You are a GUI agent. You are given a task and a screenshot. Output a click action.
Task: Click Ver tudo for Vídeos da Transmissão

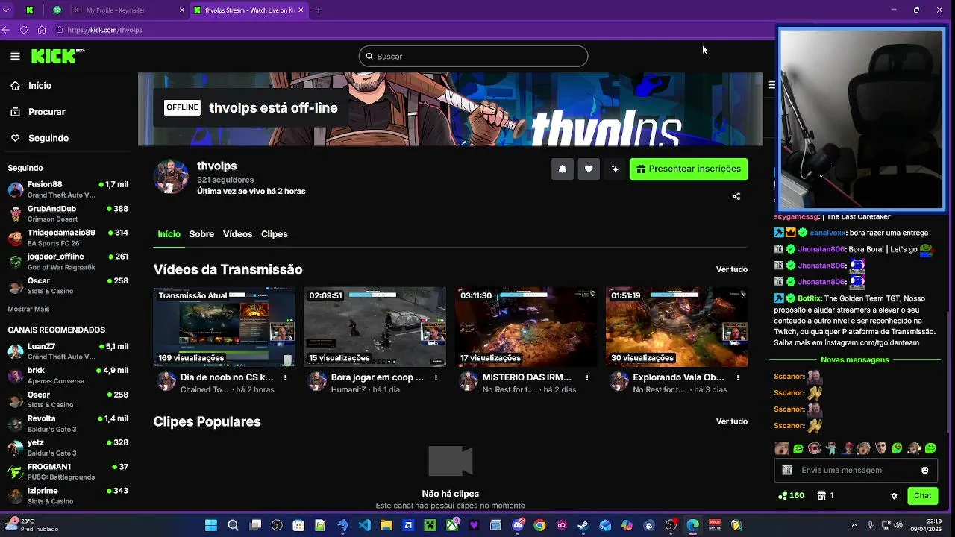(731, 269)
